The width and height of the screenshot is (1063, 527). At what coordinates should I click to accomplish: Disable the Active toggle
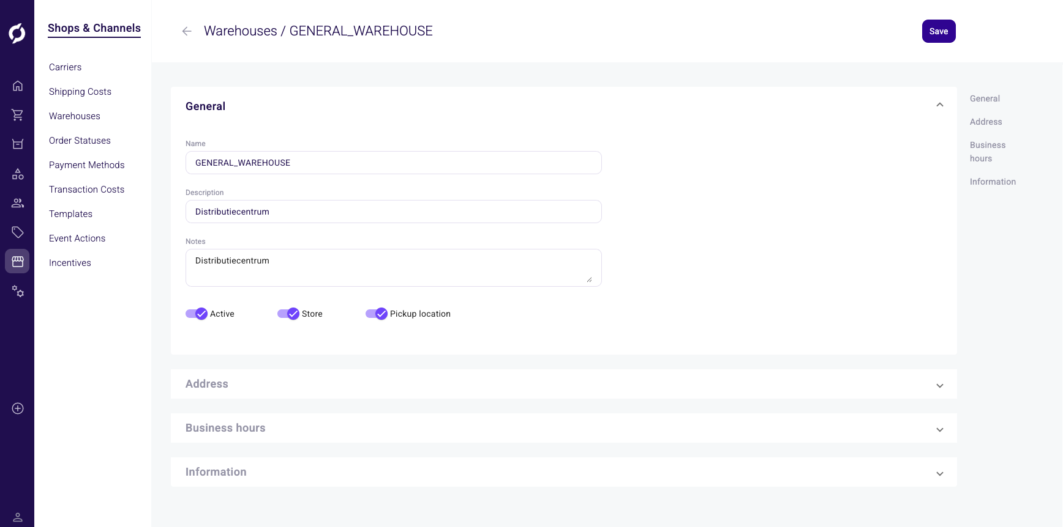[197, 314]
